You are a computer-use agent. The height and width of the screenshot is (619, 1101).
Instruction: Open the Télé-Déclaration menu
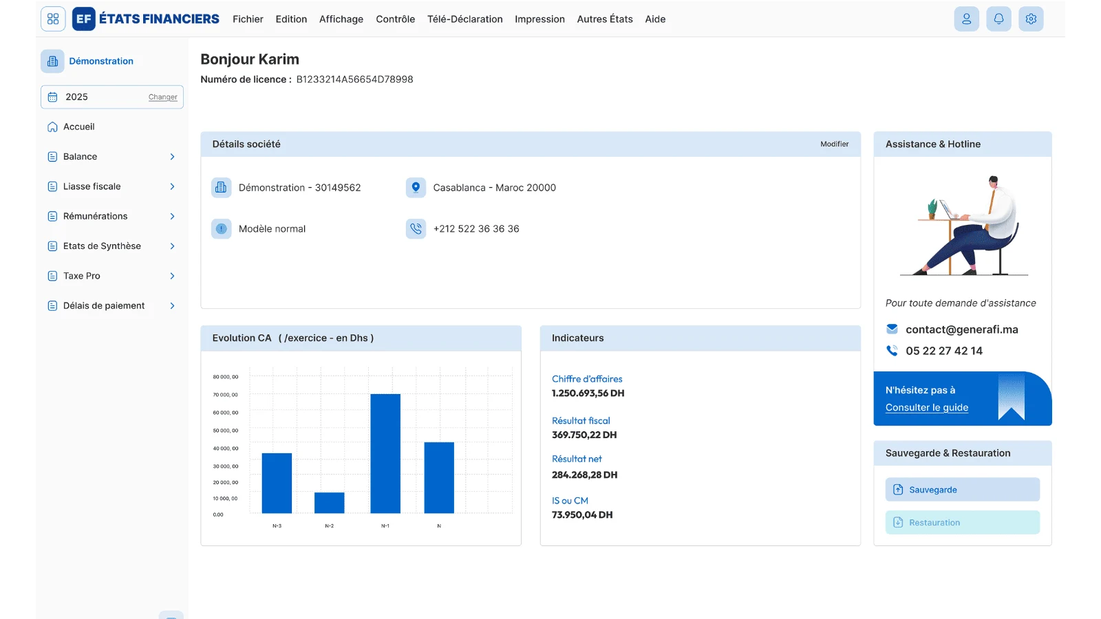pos(465,19)
